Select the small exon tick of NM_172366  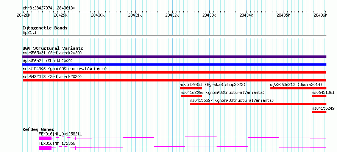coord(75,148)
